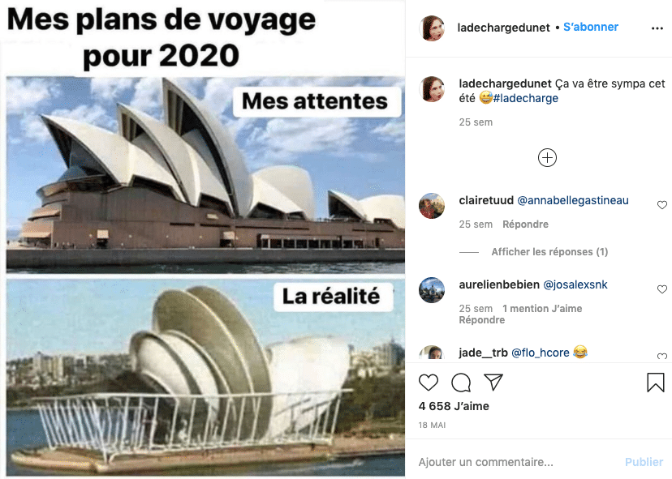Like the post with heart icon

429,383
